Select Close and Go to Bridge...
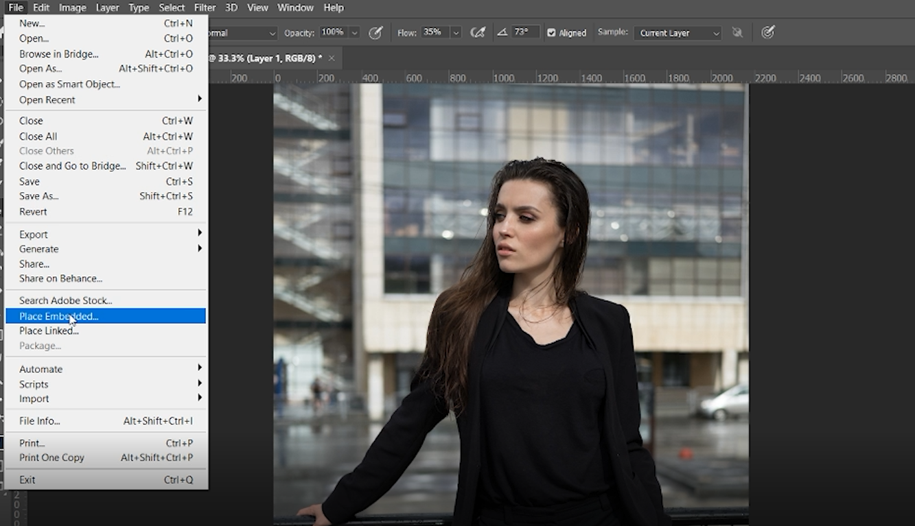 click(x=106, y=165)
